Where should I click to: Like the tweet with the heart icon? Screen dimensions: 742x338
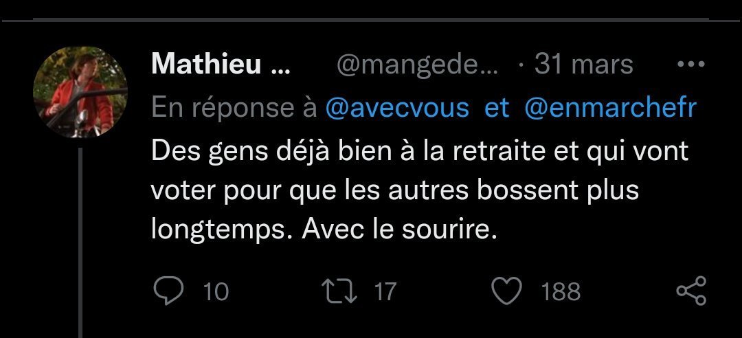(x=508, y=291)
